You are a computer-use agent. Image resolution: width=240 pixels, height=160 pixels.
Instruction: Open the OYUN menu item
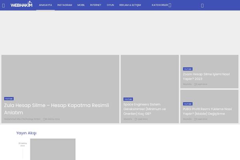click(110, 5)
